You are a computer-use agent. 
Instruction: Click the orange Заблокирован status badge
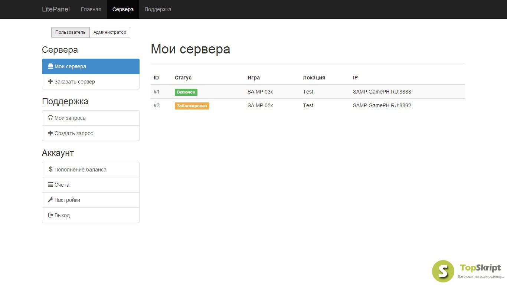[192, 106]
